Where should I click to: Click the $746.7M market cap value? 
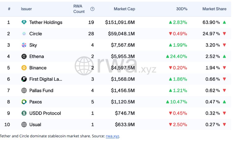point(125,113)
